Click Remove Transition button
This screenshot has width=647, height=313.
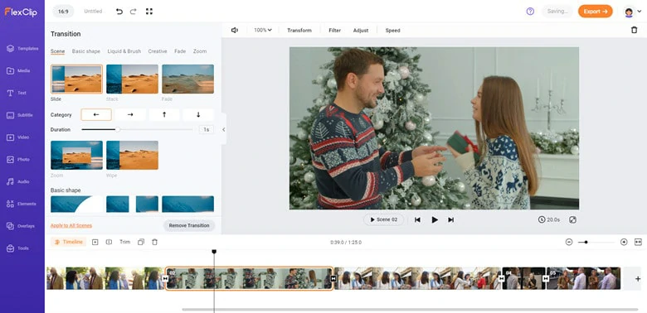[189, 226]
